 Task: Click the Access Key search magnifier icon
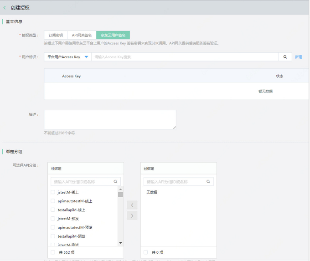(285, 57)
